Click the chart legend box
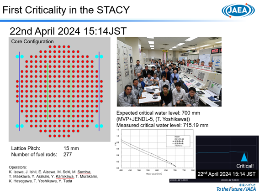Screen dimensions: 259x193 pos(178,141)
